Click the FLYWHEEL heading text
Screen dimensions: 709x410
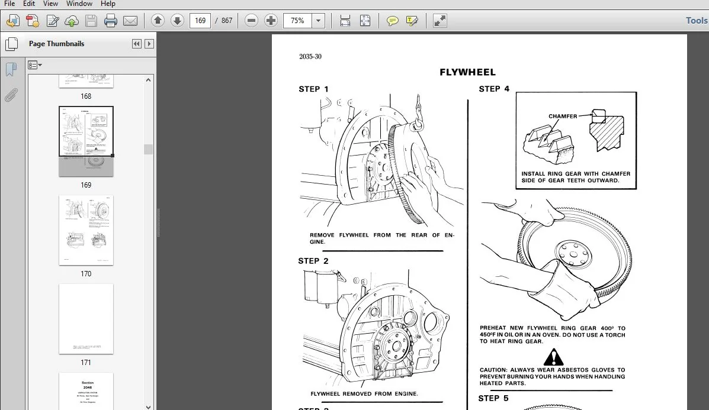click(467, 72)
